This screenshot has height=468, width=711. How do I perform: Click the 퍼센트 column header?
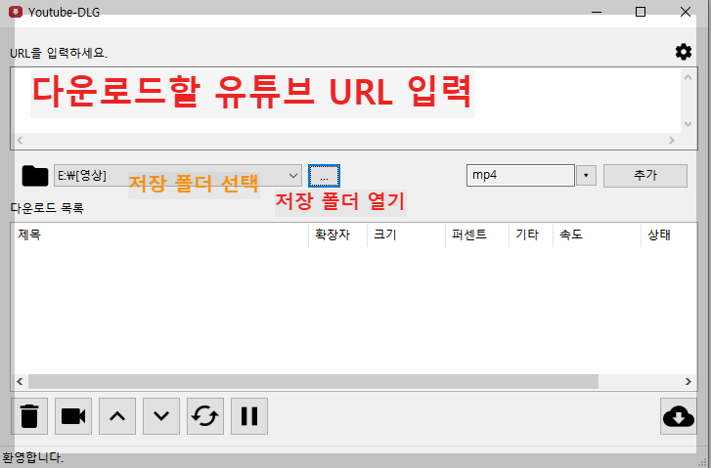click(477, 234)
